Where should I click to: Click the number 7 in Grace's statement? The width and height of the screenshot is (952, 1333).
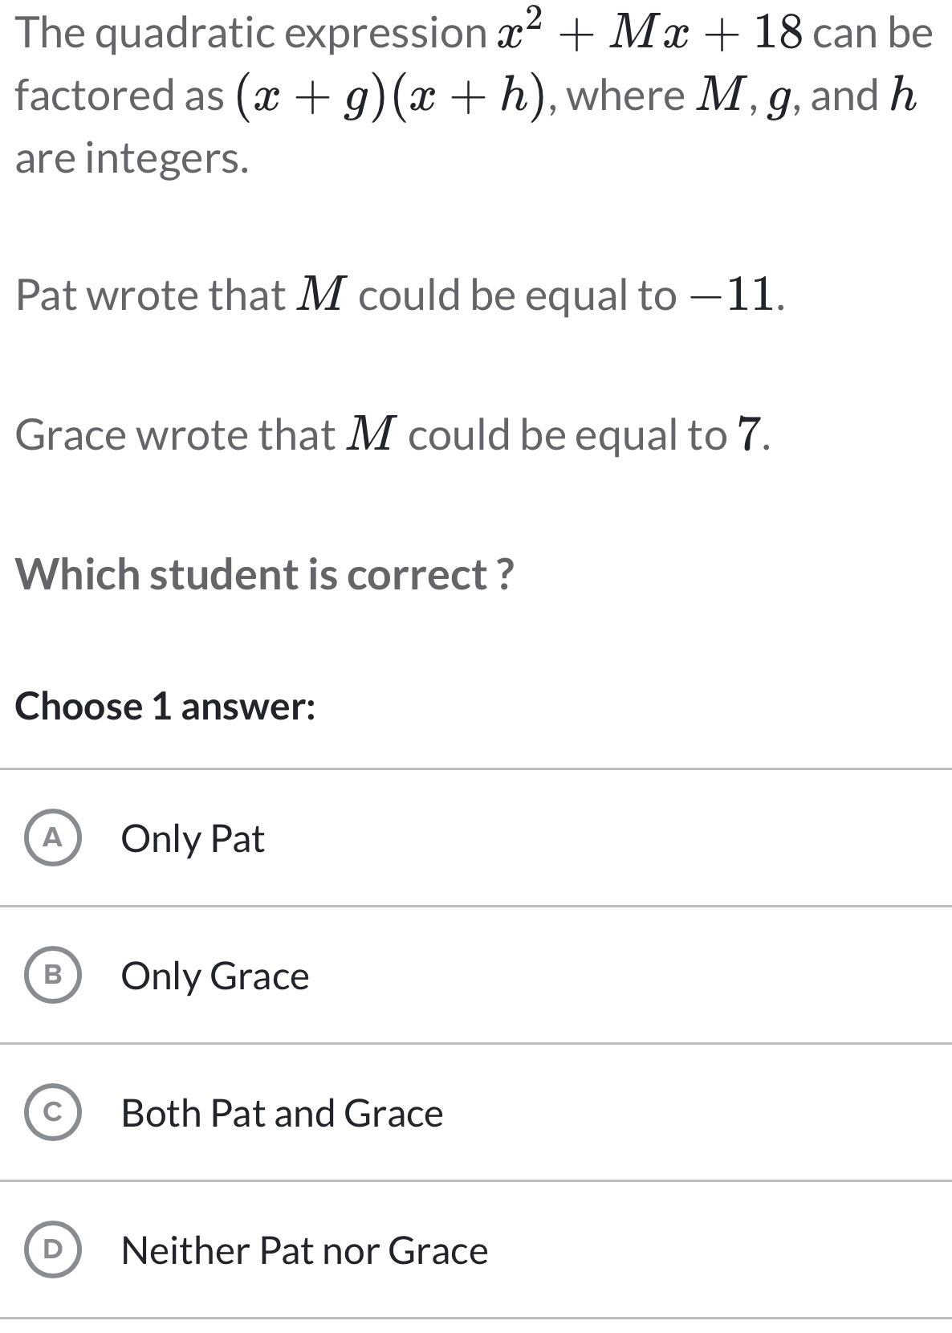tap(748, 434)
